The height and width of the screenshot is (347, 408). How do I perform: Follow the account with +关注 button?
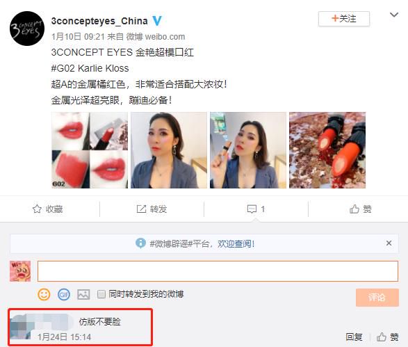344,19
